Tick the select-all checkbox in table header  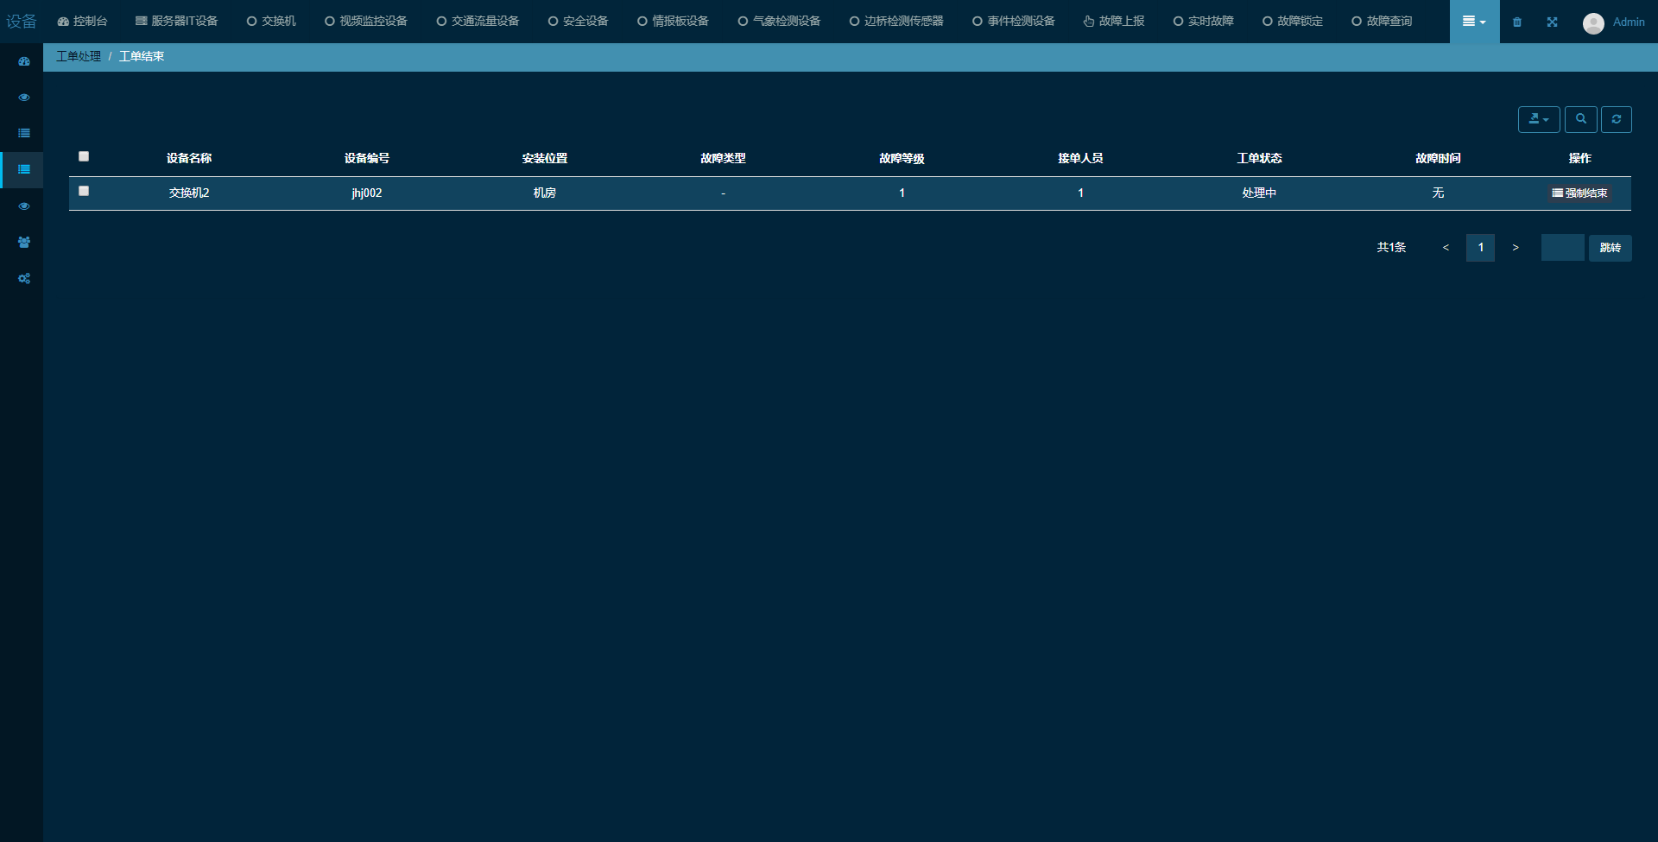point(84,156)
